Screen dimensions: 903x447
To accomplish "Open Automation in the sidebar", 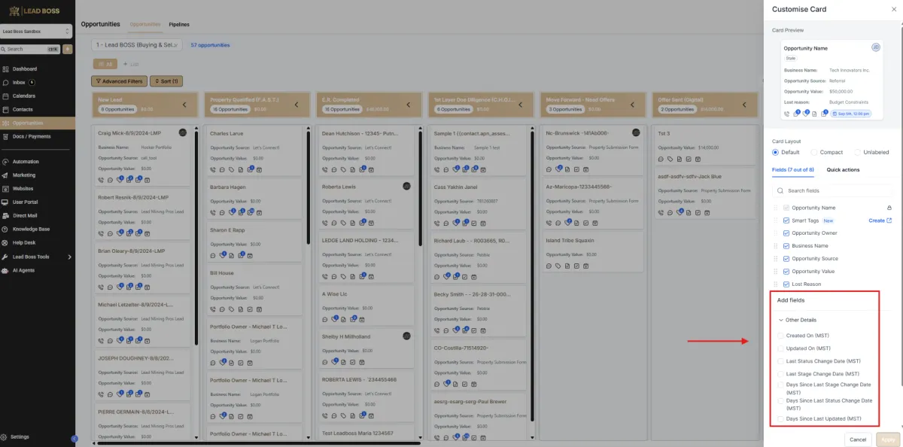I will (x=26, y=161).
